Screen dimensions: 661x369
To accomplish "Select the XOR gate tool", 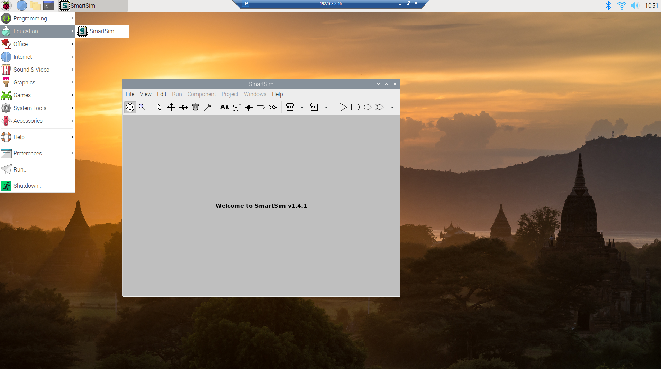I will 380,107.
